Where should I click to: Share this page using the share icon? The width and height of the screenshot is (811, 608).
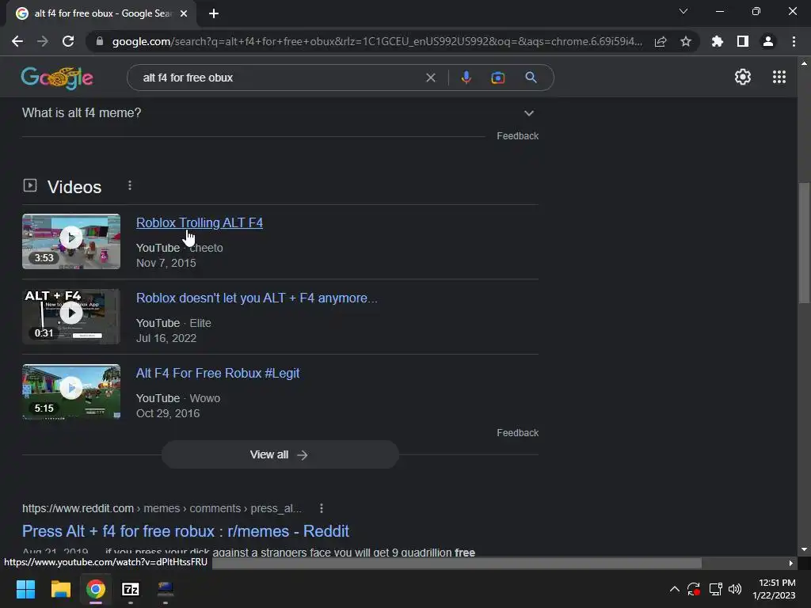point(661,41)
